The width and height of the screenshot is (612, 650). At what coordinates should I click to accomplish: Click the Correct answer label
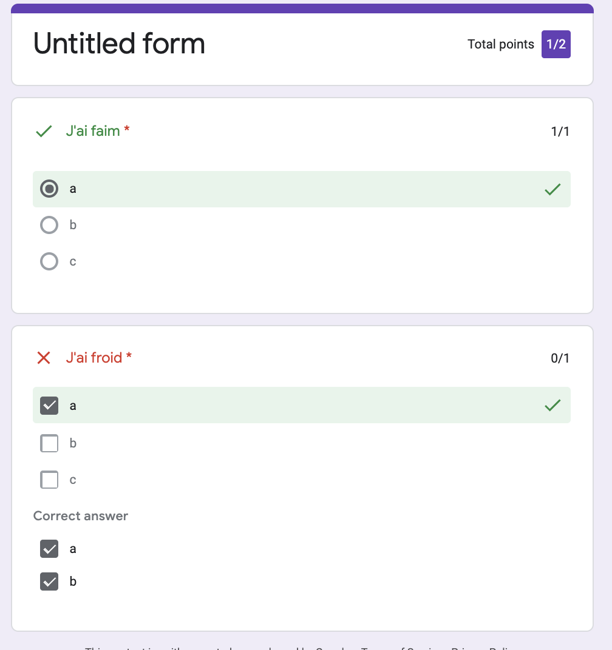(81, 516)
